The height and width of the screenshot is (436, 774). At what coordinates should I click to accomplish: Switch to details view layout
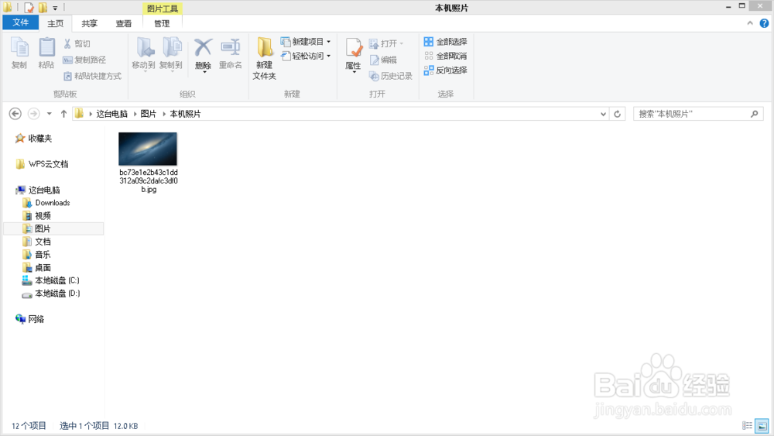pyautogui.click(x=748, y=426)
